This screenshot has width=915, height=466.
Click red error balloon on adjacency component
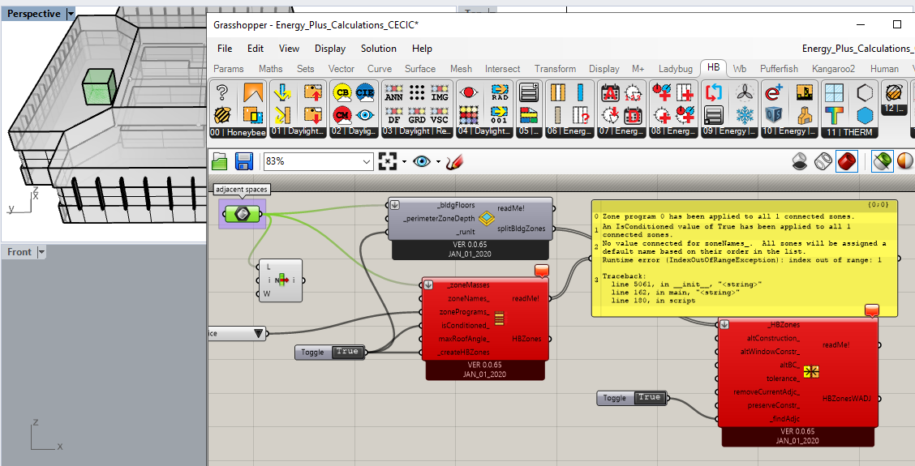(x=872, y=310)
